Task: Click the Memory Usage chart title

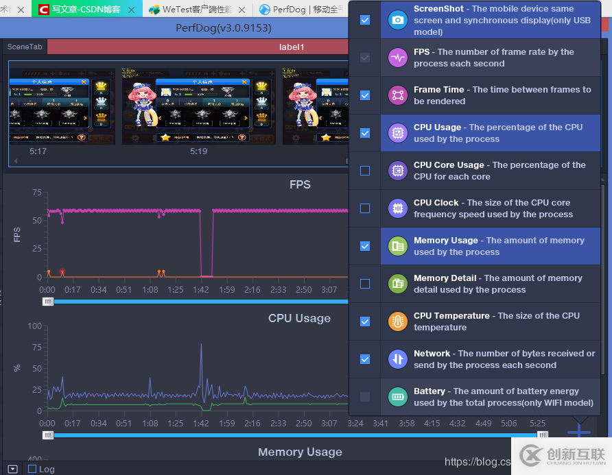Action: coord(300,452)
